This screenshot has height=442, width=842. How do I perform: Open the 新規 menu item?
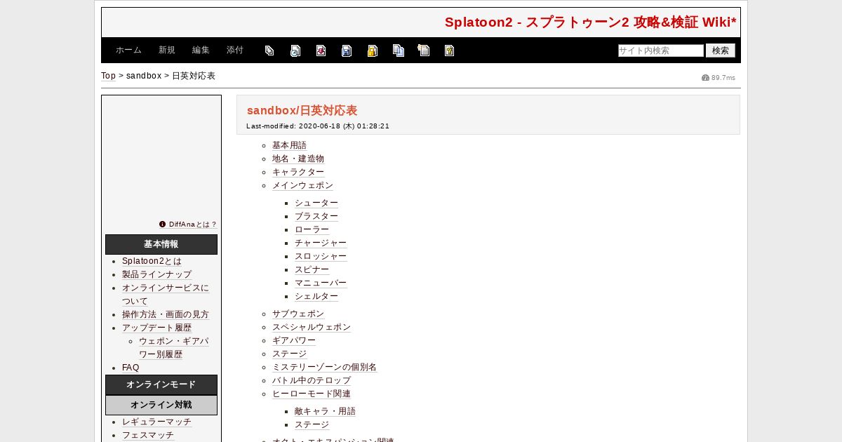click(x=167, y=51)
